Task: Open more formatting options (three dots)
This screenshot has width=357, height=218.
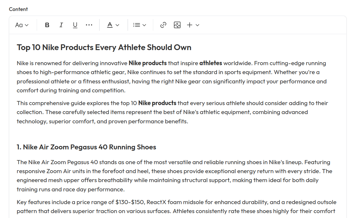Action: pyautogui.click(x=89, y=25)
